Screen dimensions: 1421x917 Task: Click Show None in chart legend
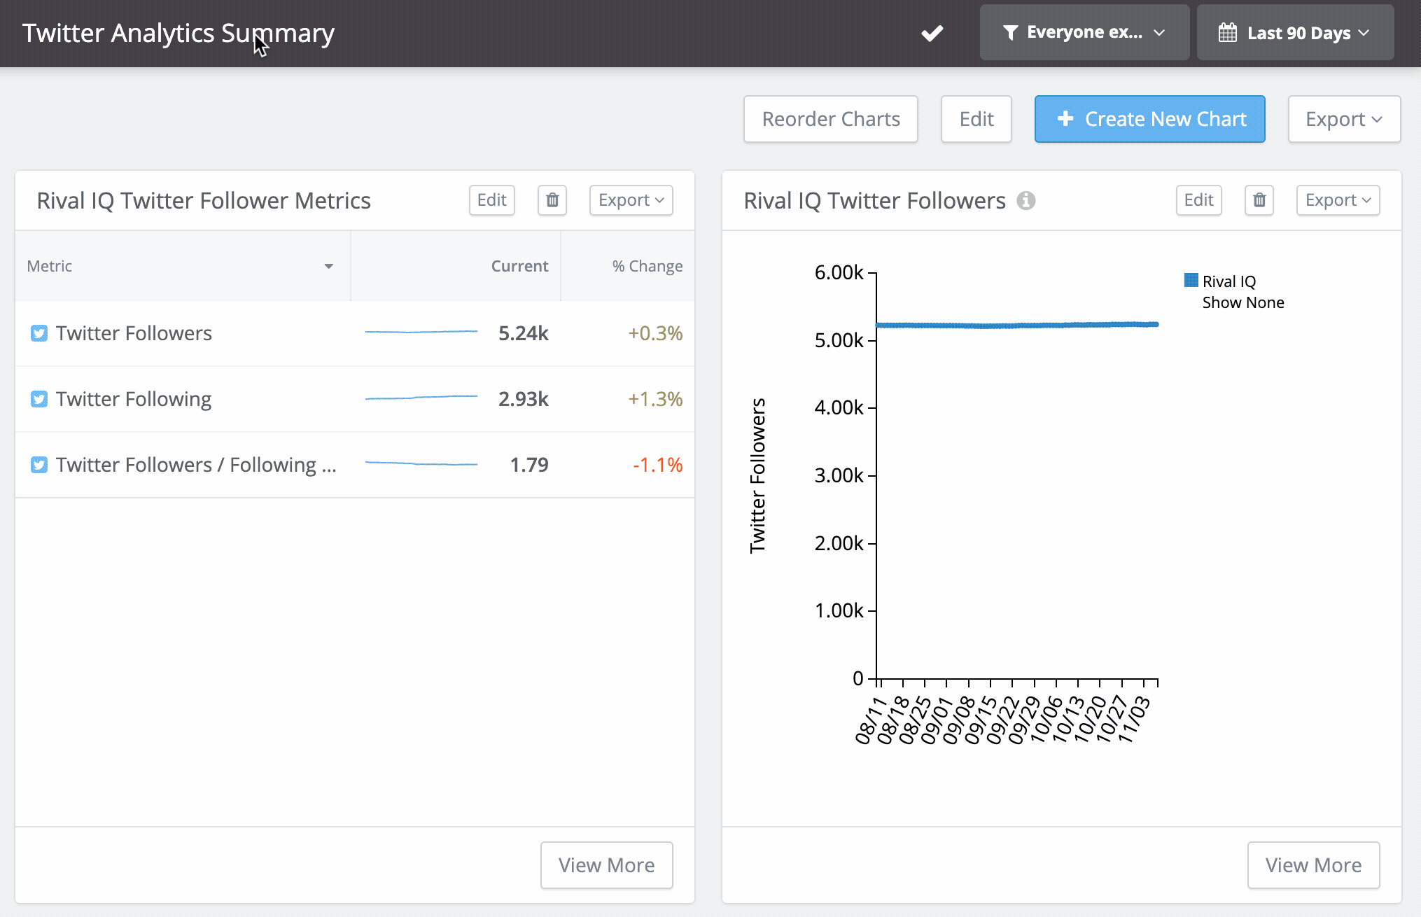point(1243,302)
